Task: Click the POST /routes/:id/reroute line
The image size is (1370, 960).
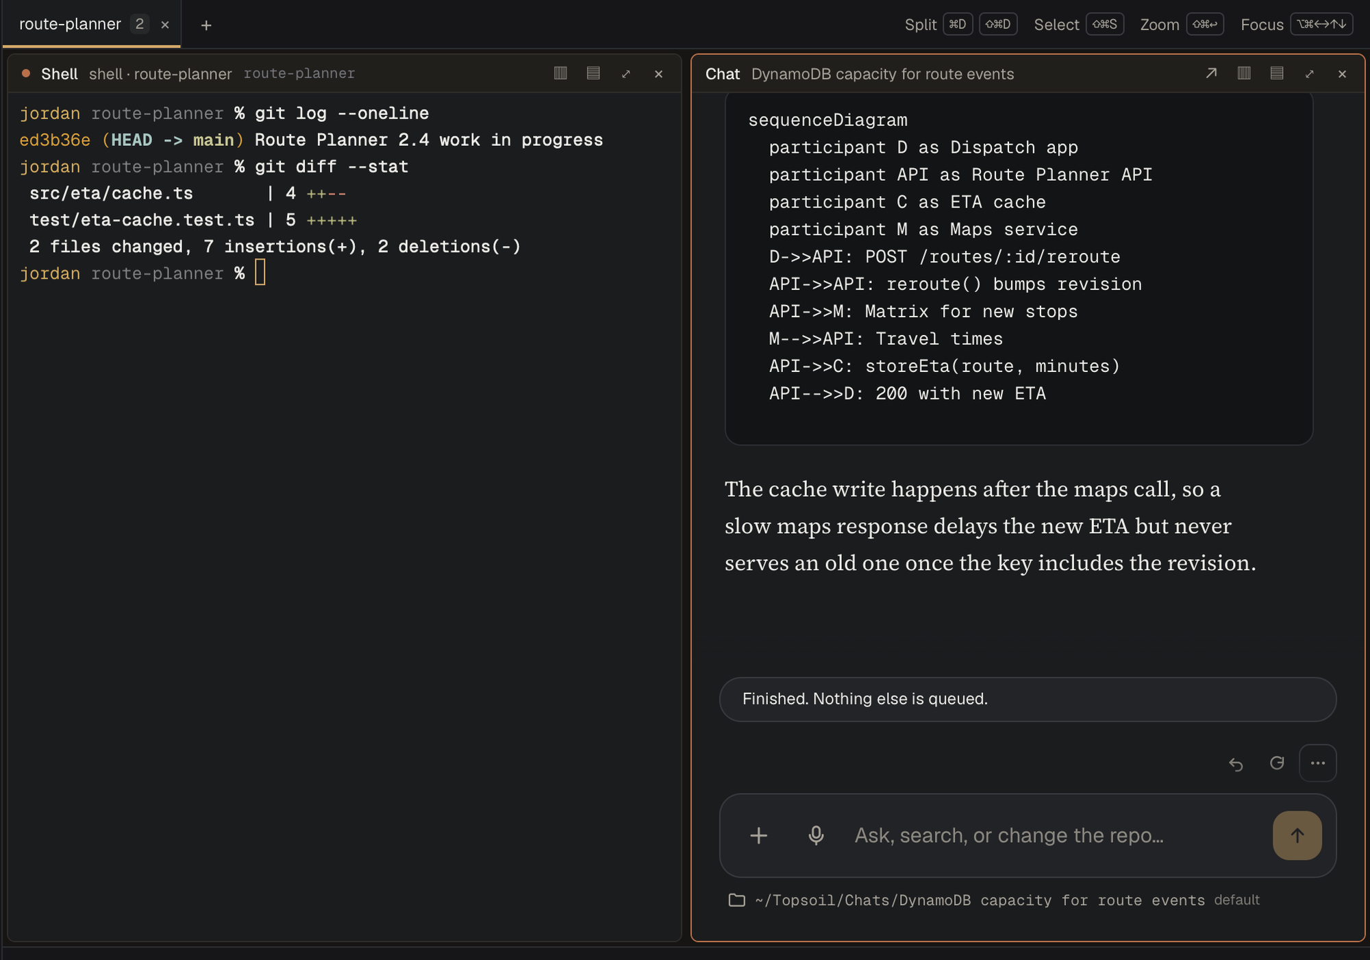Action: 945,257
